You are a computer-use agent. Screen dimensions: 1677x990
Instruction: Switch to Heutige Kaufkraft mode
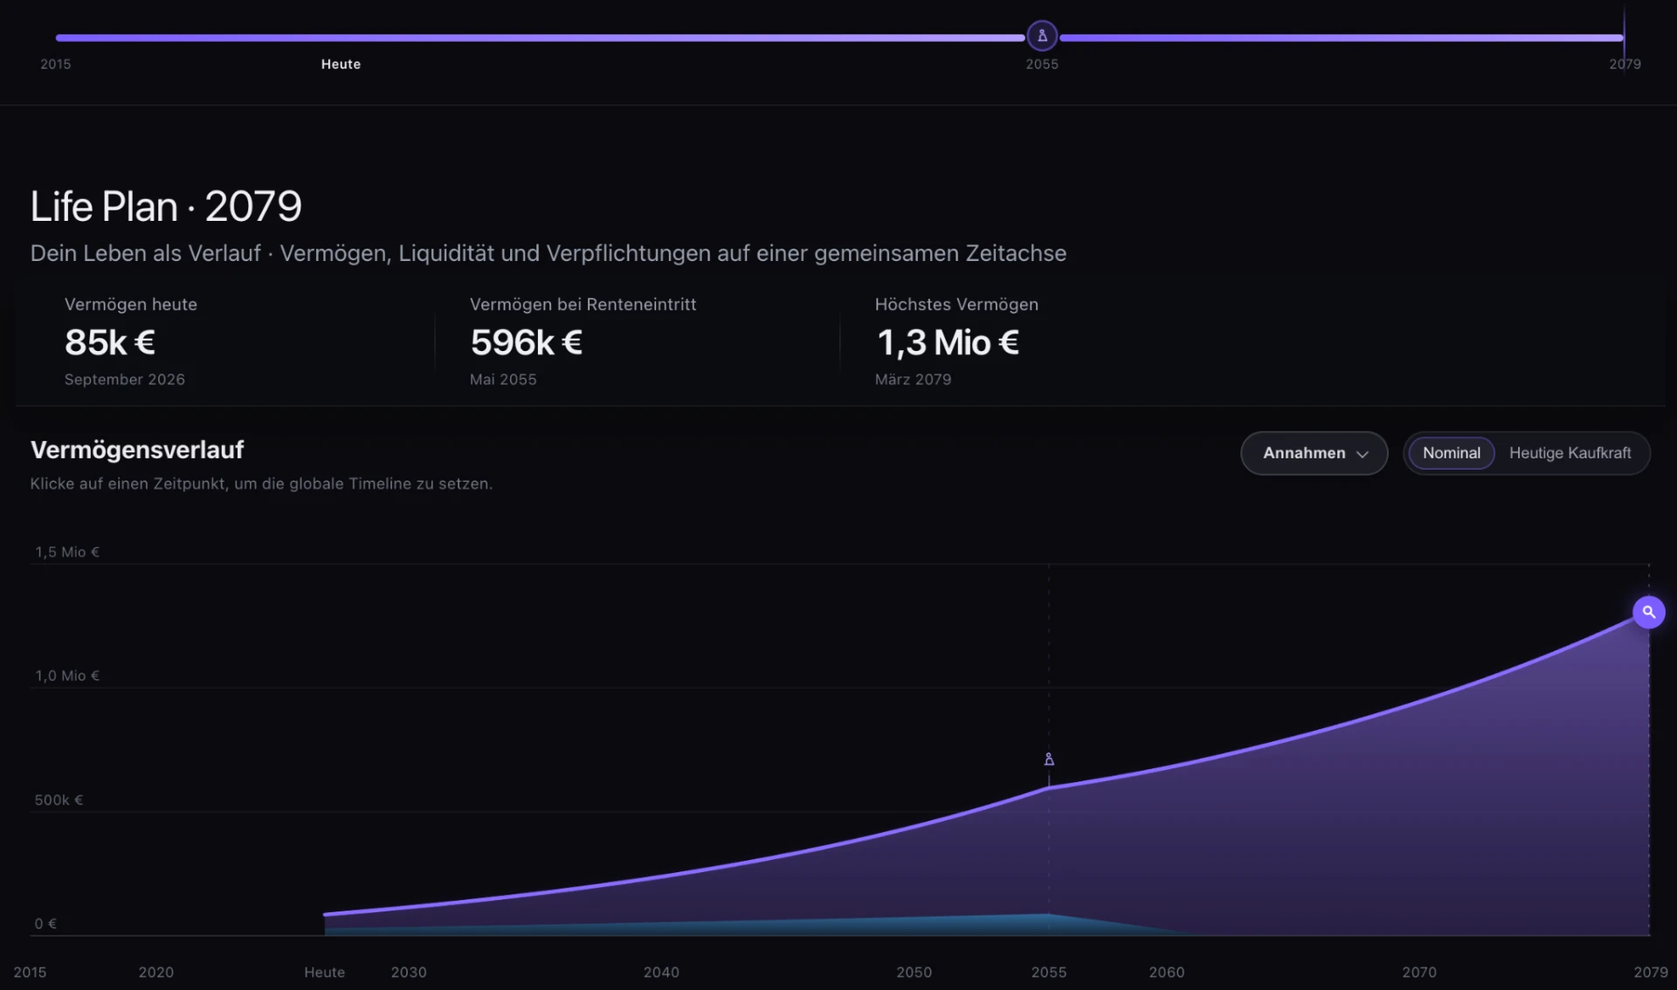tap(1570, 453)
